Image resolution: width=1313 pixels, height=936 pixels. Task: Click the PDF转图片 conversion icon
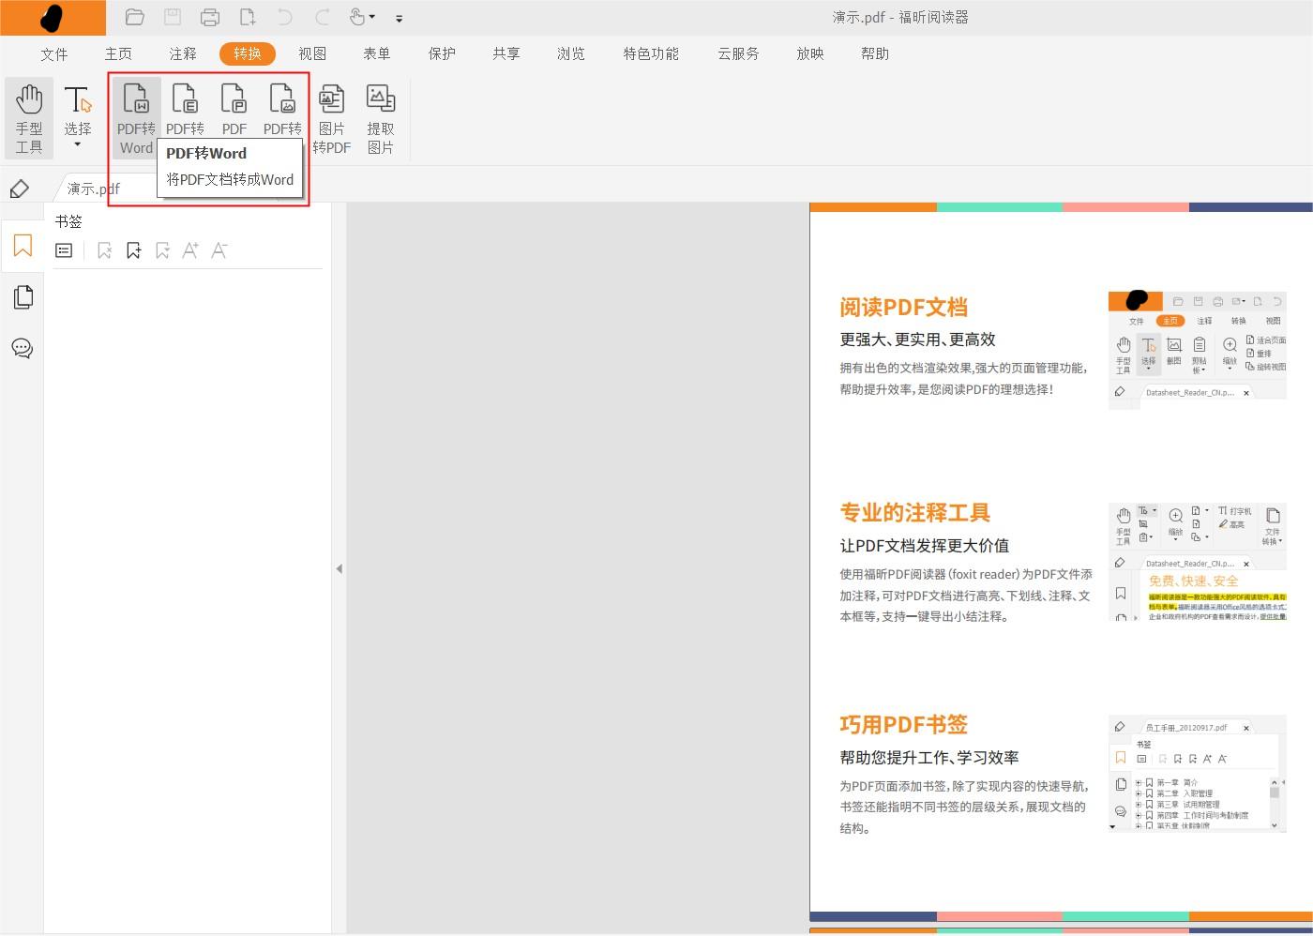[282, 113]
